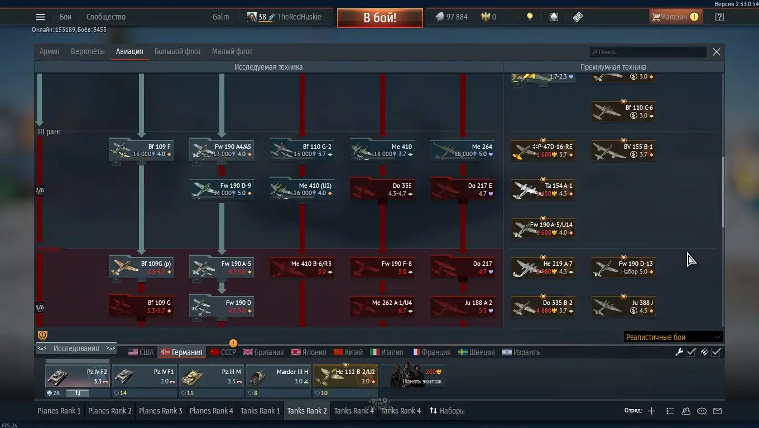
Task: Click the -Galm- squadron tag
Action: click(x=221, y=17)
